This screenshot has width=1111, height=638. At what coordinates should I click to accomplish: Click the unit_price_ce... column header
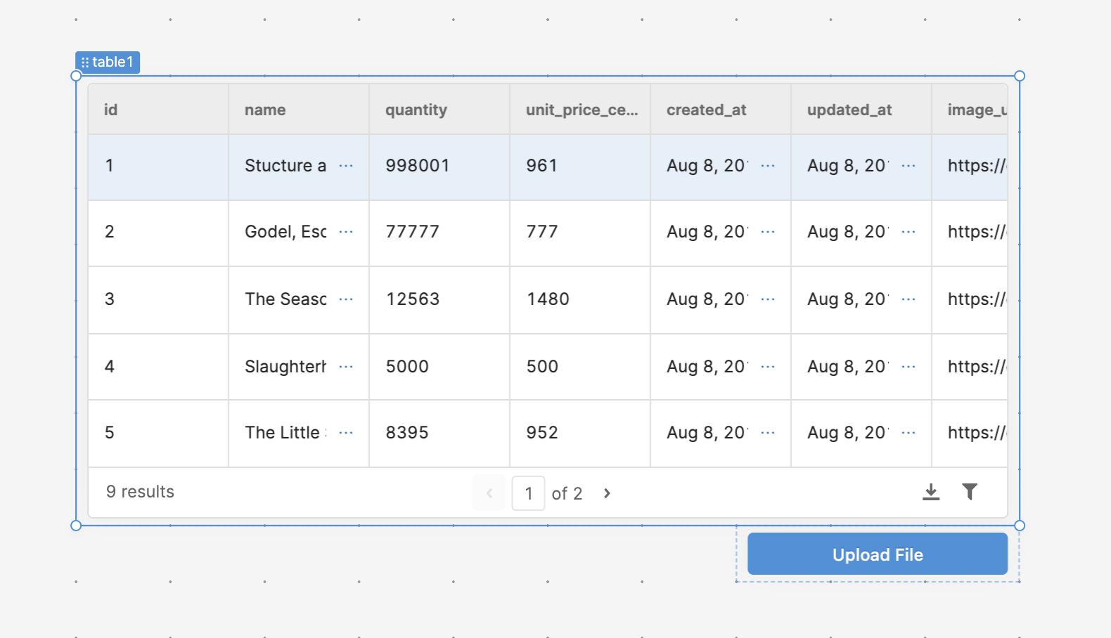pos(582,110)
